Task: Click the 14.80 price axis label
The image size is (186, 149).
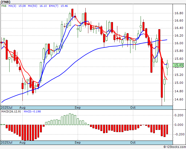Action: (x=179, y=91)
